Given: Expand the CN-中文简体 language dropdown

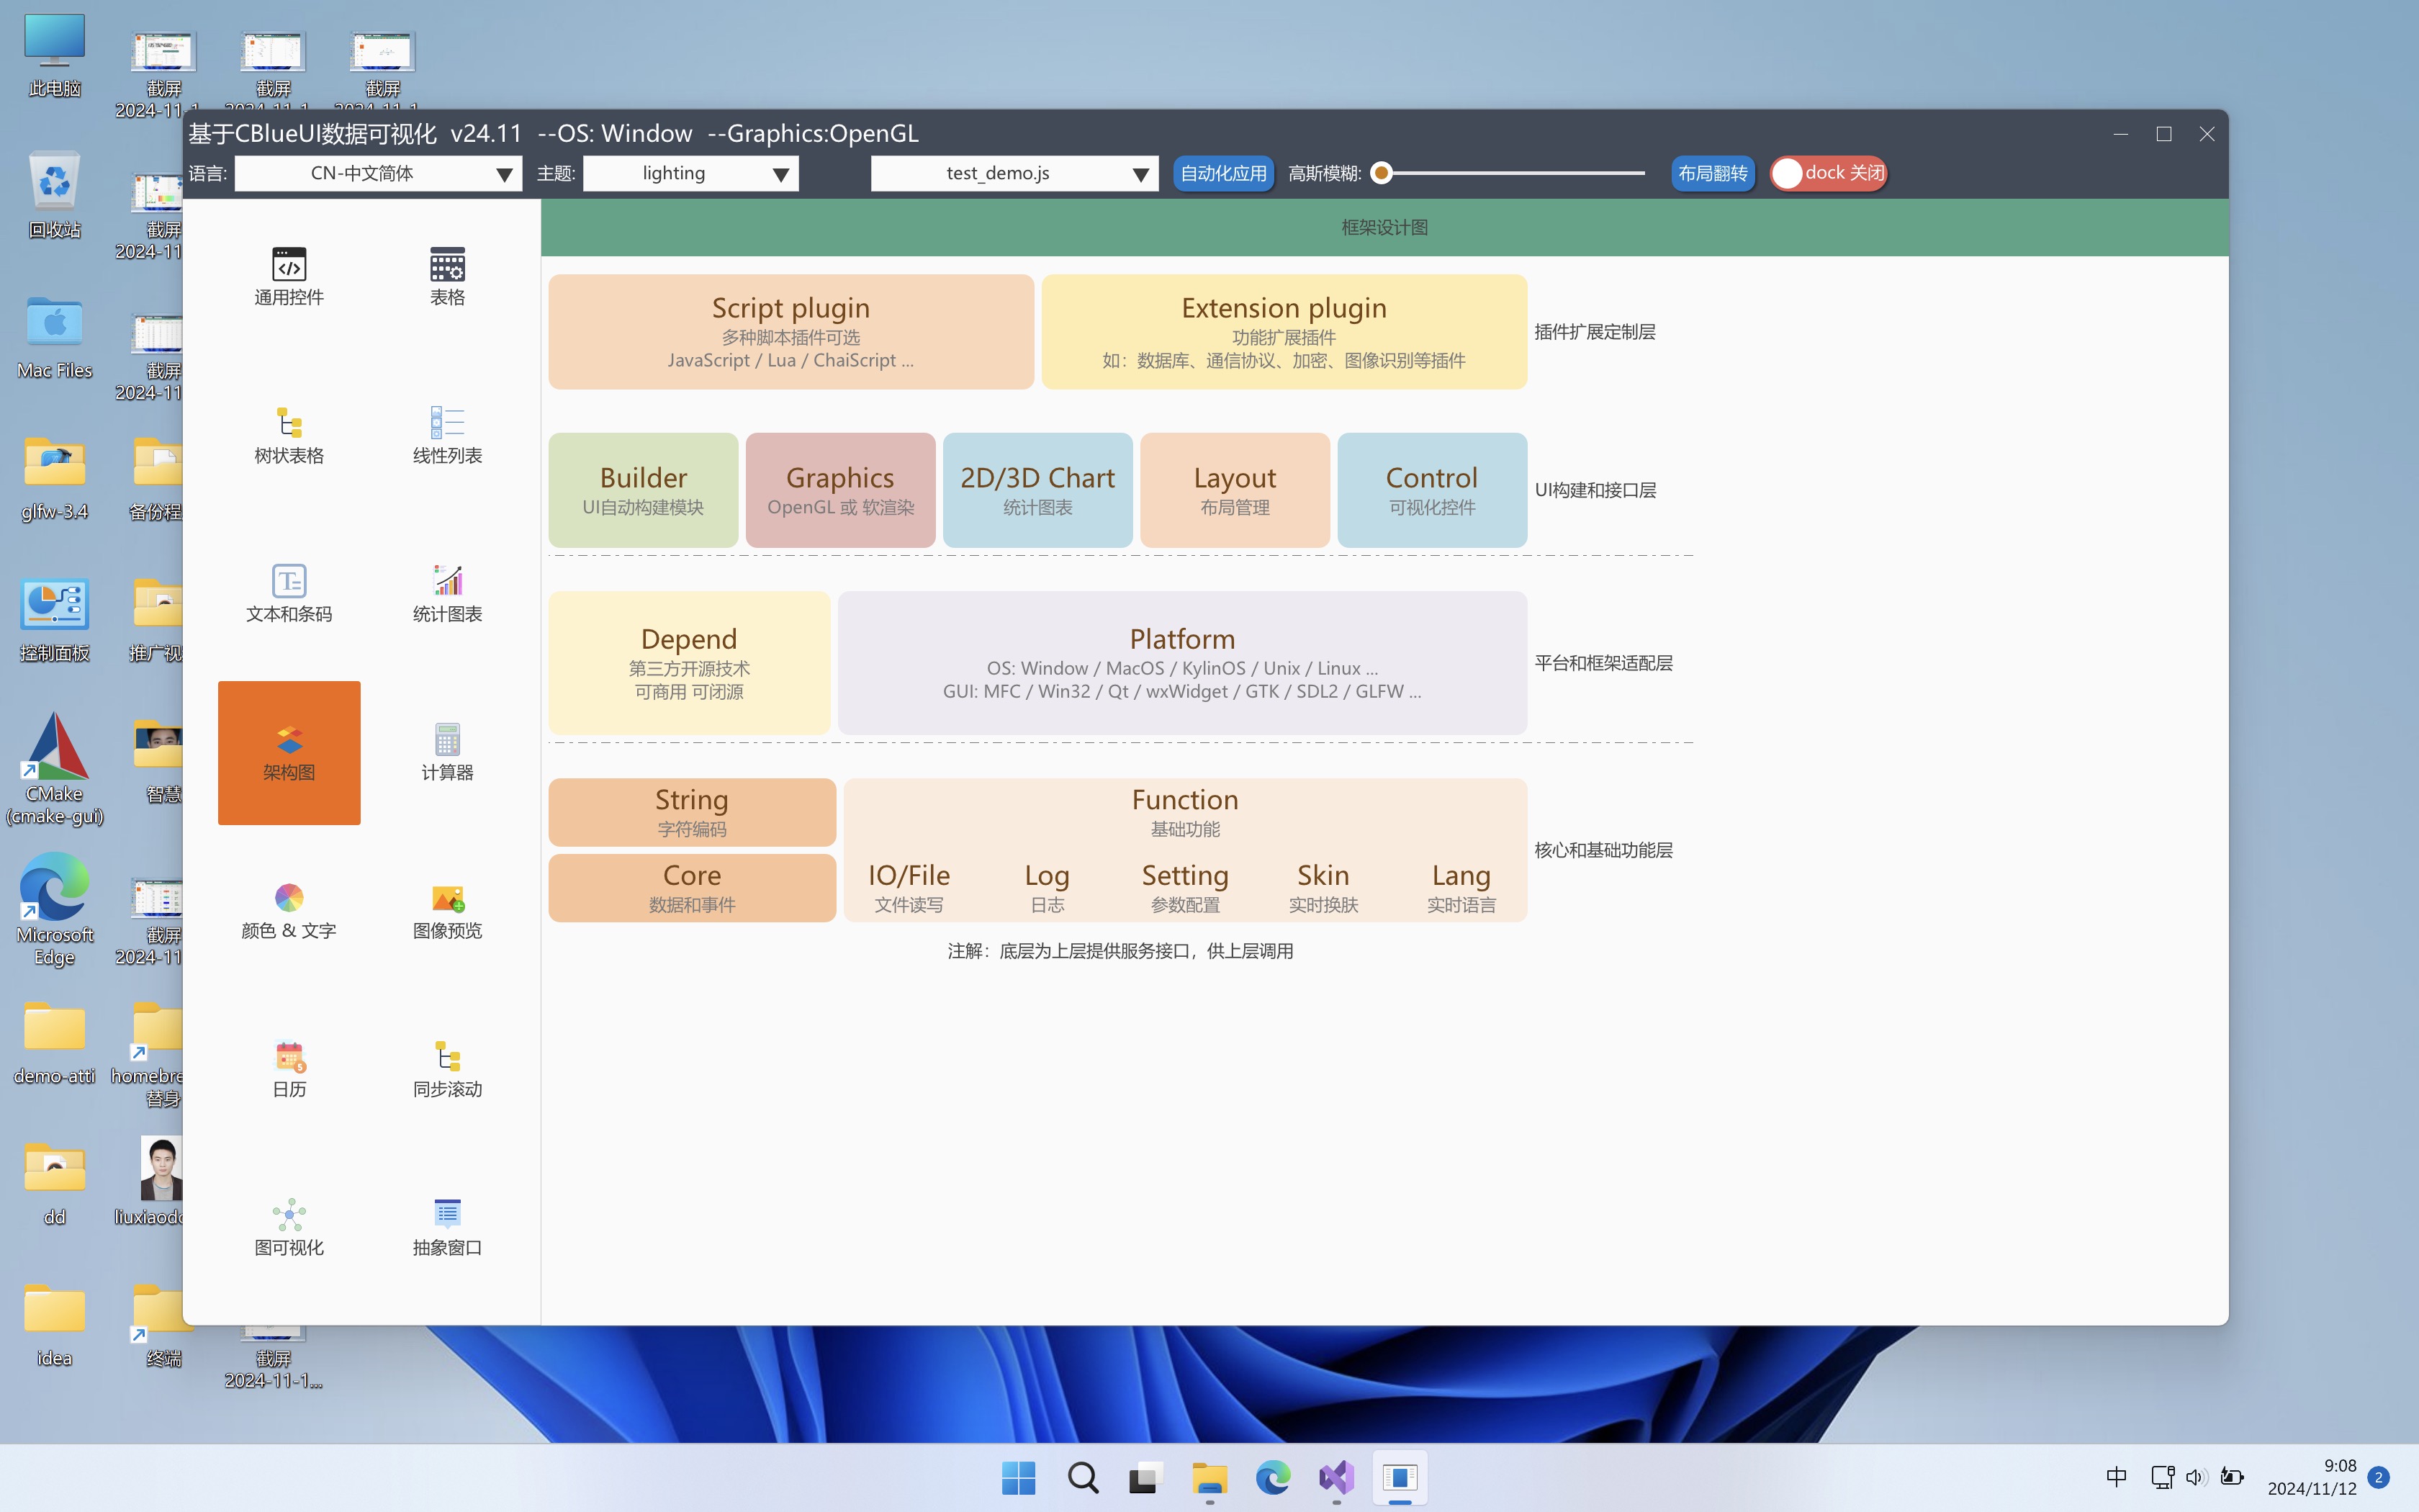Looking at the screenshot, I should [378, 173].
